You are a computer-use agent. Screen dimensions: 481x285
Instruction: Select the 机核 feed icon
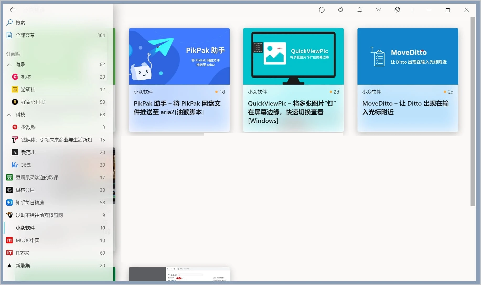pyautogui.click(x=15, y=77)
